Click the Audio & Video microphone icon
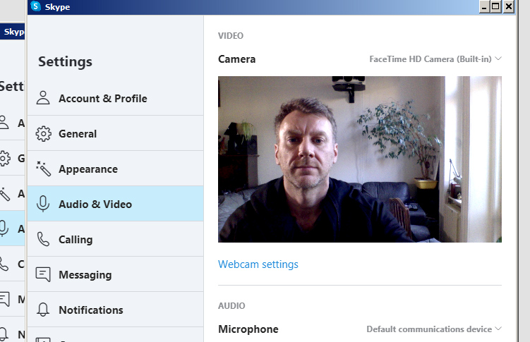 (x=44, y=204)
